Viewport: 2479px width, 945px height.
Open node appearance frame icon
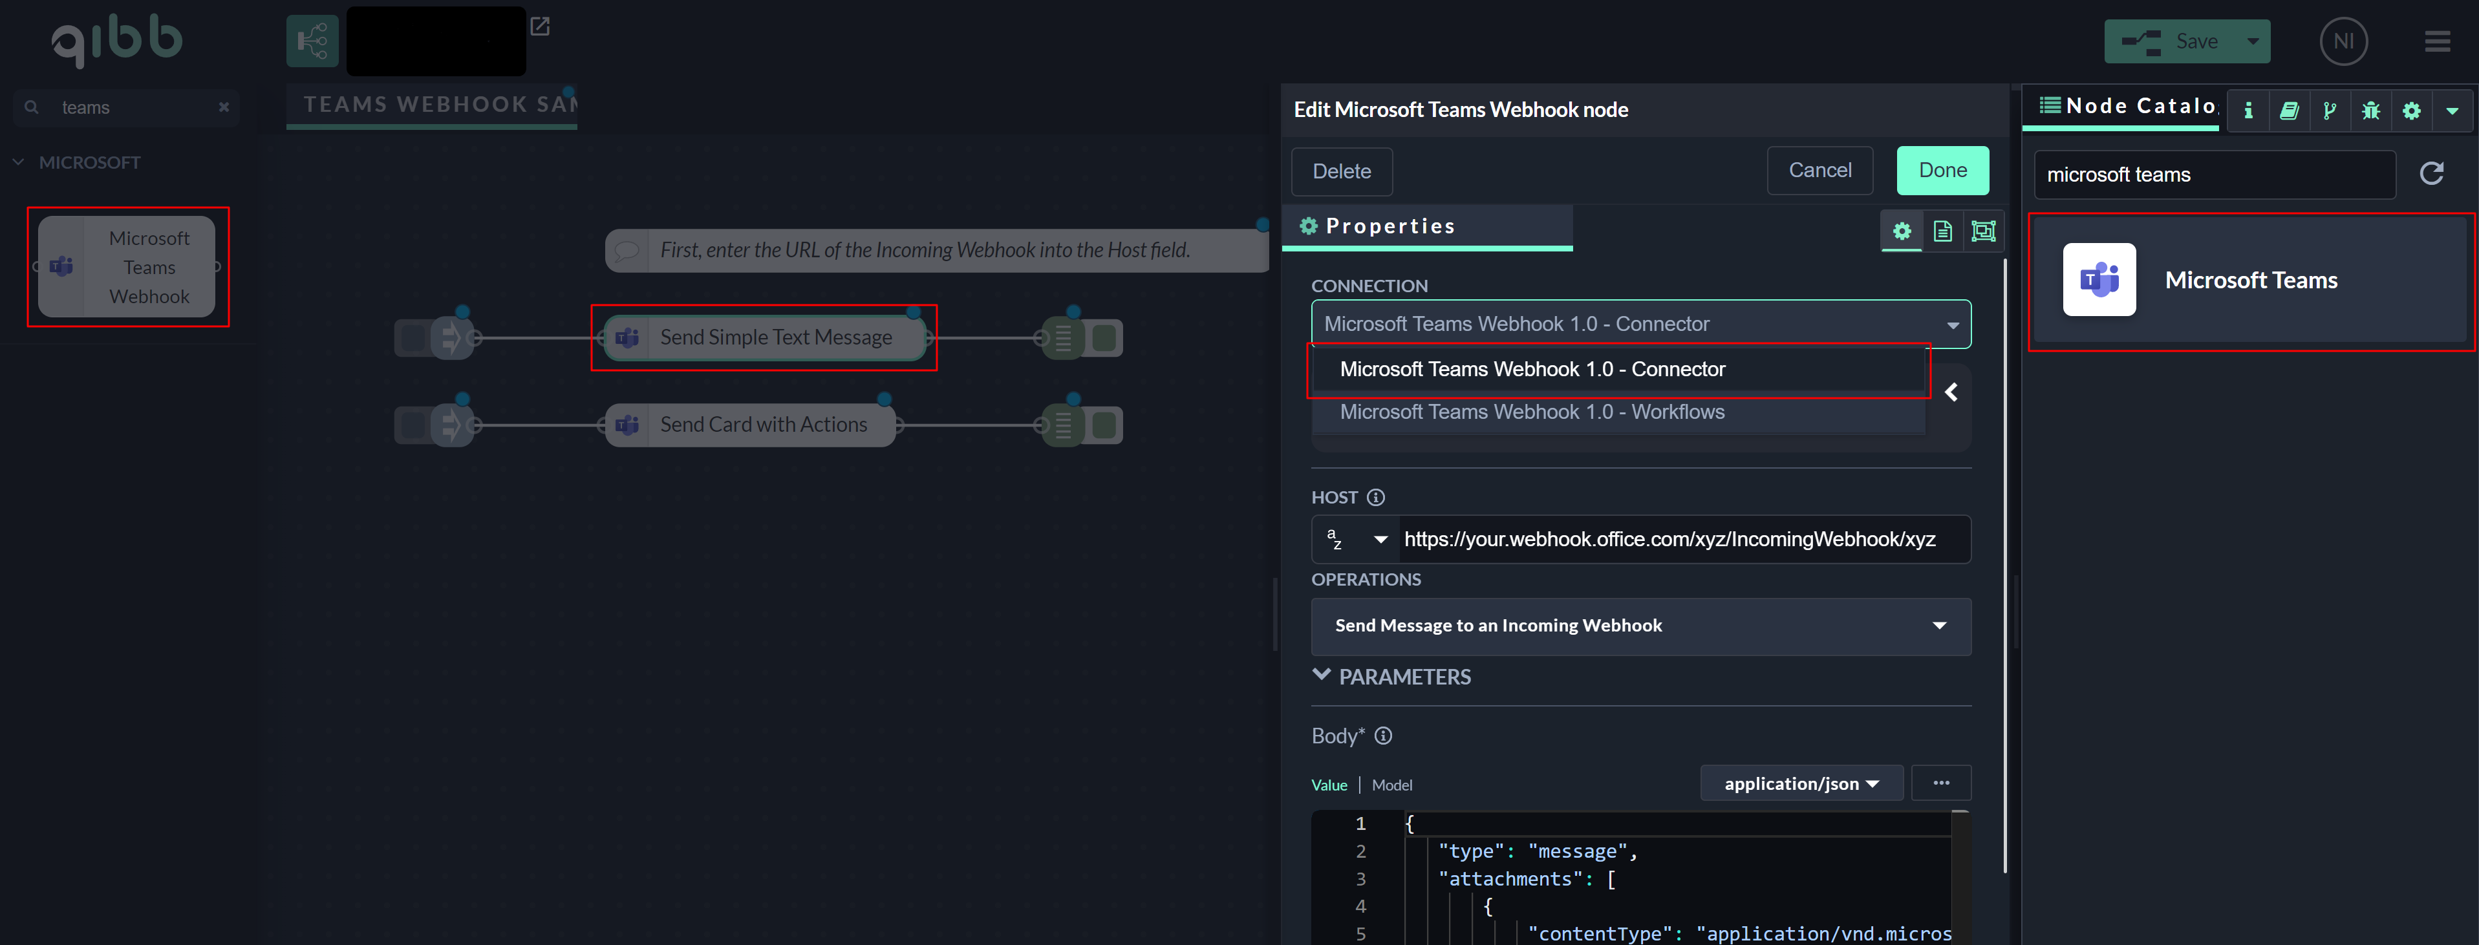pyautogui.click(x=1983, y=231)
